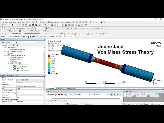Image resolution: width=164 pixels, height=123 pixels.
Task: Select Safety Factor result
Action: 24,71
